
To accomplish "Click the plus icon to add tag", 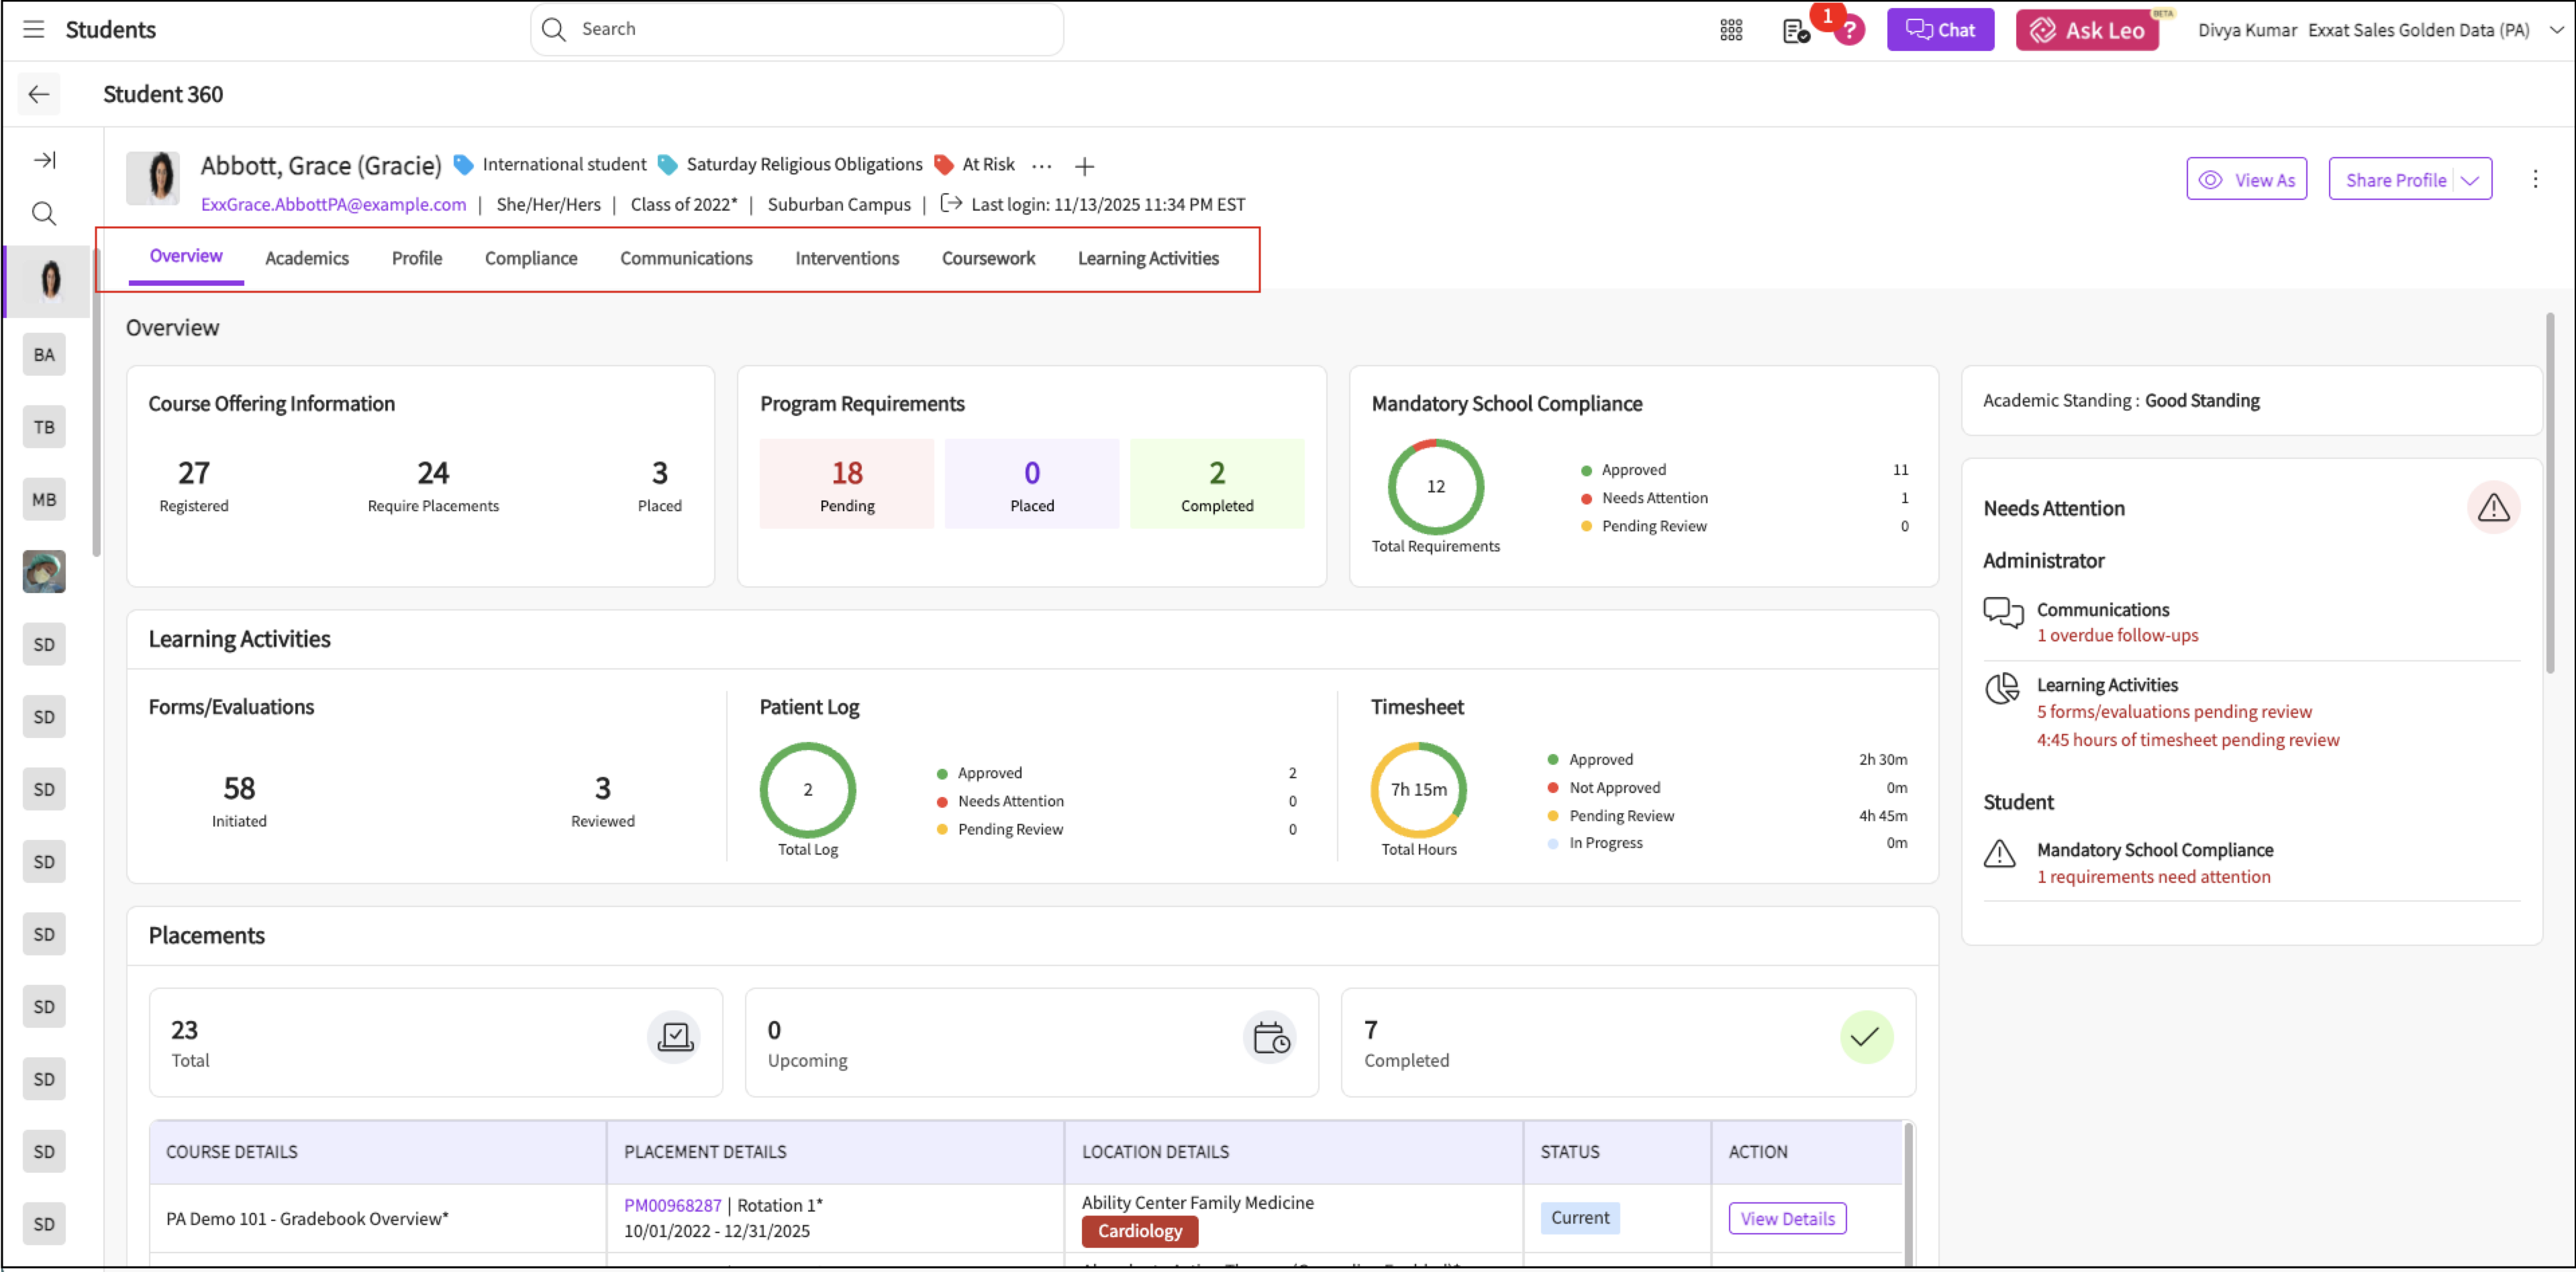I will pyautogui.click(x=1084, y=166).
